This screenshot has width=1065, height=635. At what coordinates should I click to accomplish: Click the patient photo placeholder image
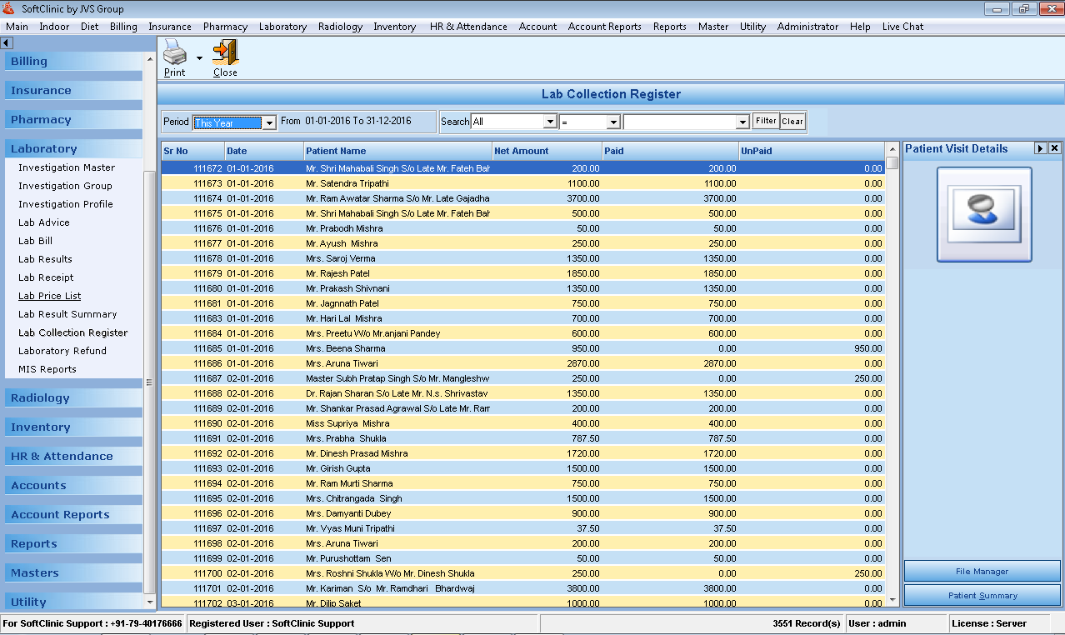(984, 214)
